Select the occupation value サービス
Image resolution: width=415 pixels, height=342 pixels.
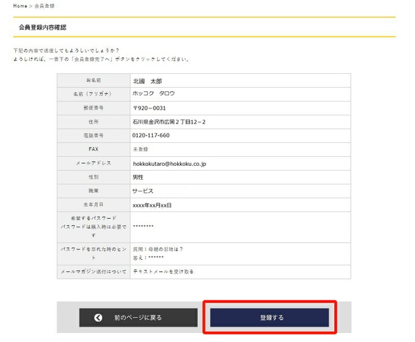point(143,191)
